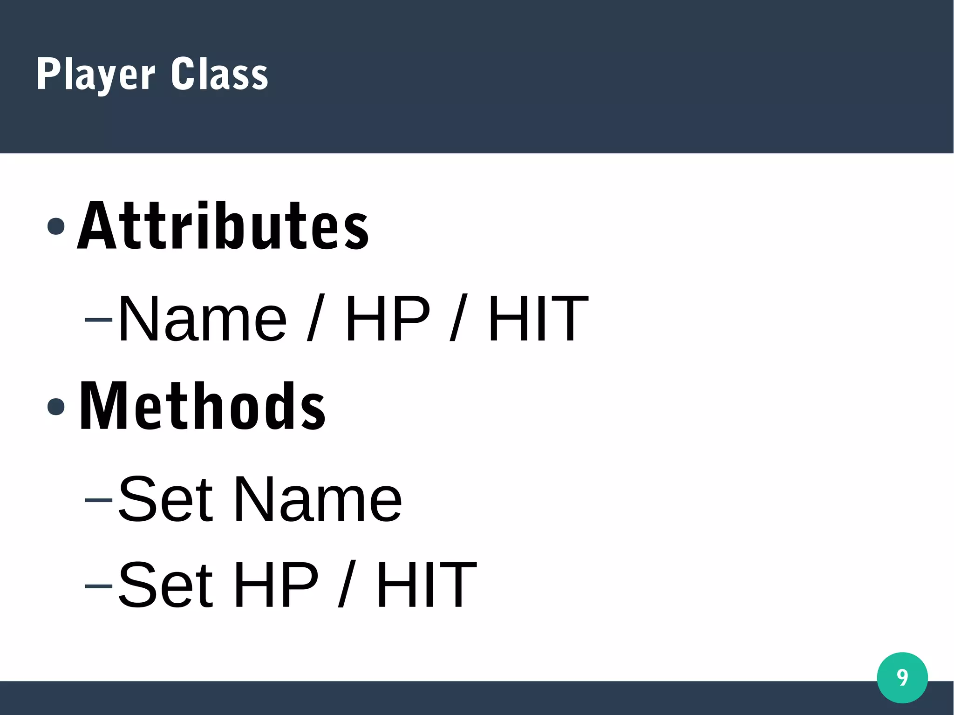
Task: Click the Attributes bullet heading
Action: point(223,226)
